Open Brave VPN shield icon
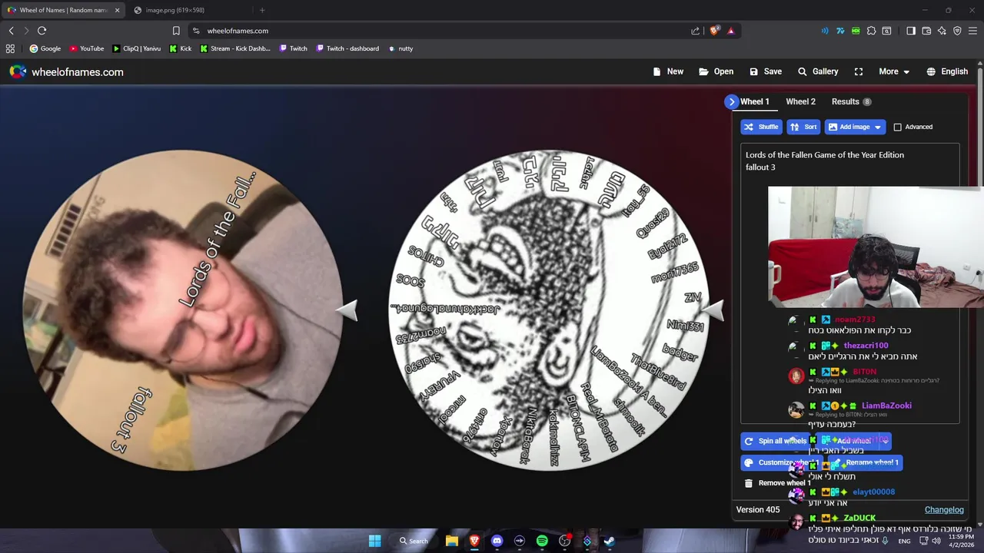 (x=957, y=31)
